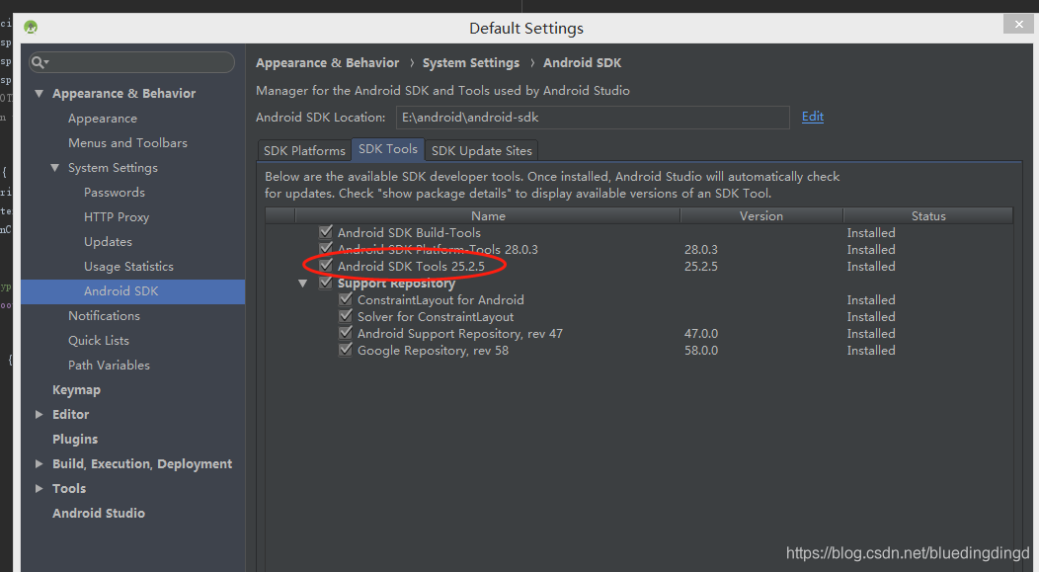Expand the Editor section
1039x572 pixels.
click(40, 414)
